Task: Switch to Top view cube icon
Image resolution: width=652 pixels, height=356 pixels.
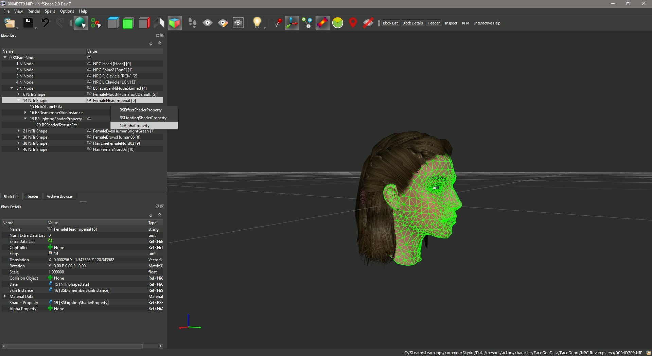Action: pos(113,23)
